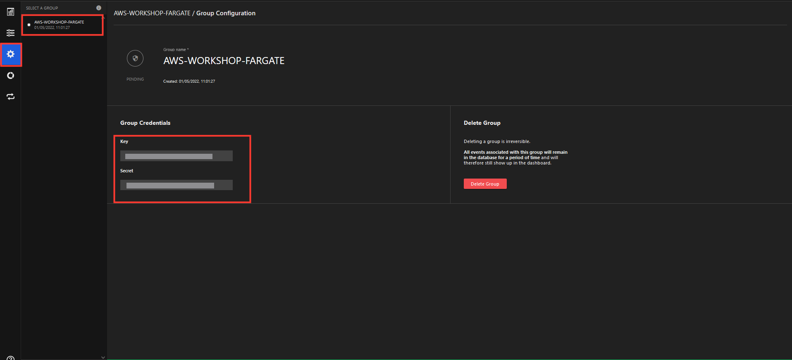Click the ring-shaped icon in the sidebar
Screen dimensions: 792x360
coord(11,76)
